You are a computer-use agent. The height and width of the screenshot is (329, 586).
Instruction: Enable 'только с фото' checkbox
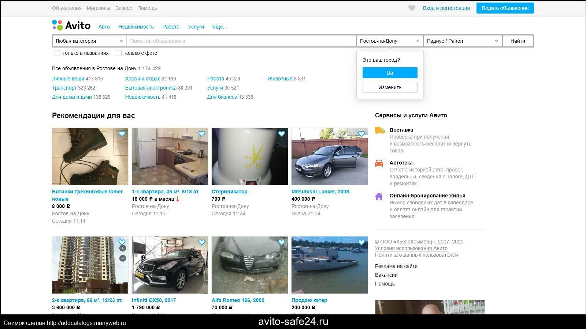coord(119,53)
